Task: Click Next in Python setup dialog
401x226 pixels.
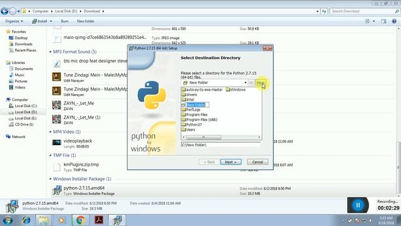Action: tap(231, 162)
